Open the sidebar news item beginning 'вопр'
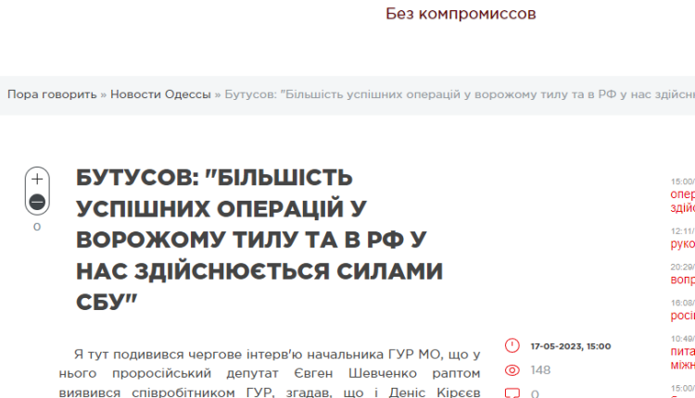The width and height of the screenshot is (695, 398). point(683,280)
